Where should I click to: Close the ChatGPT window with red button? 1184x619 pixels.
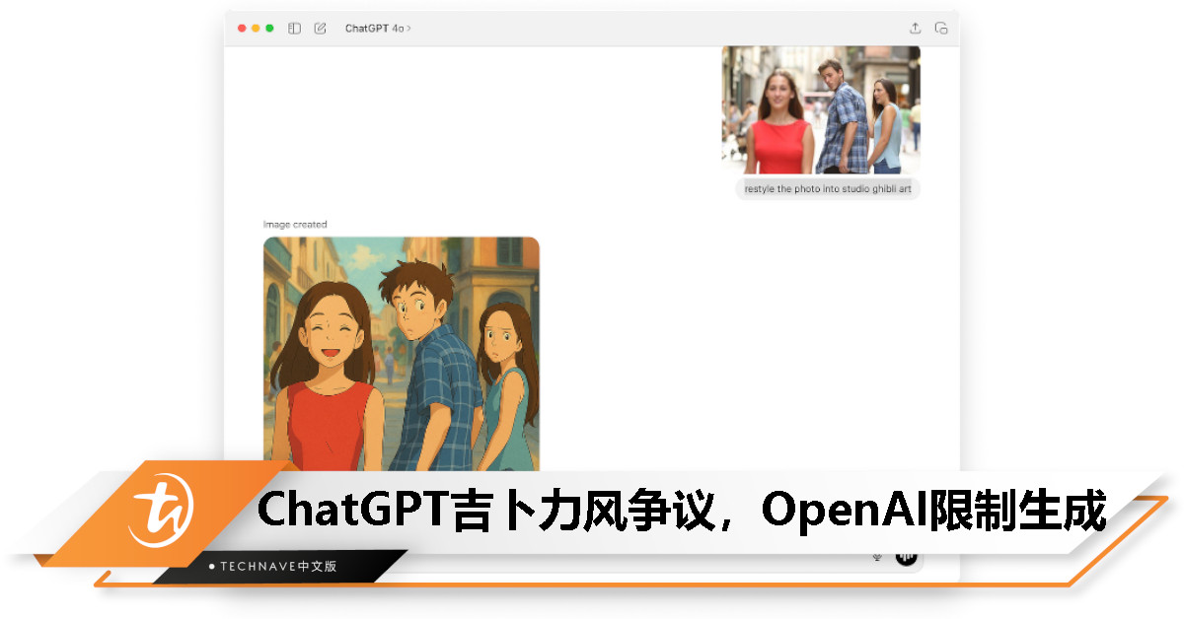(x=243, y=29)
